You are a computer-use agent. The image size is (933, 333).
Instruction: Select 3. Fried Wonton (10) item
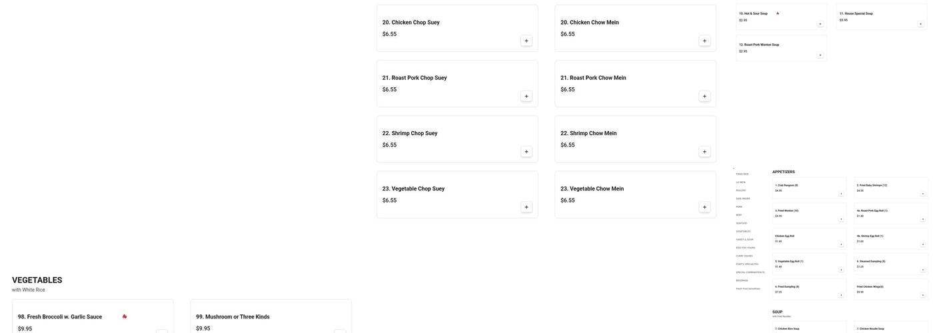[786, 210]
